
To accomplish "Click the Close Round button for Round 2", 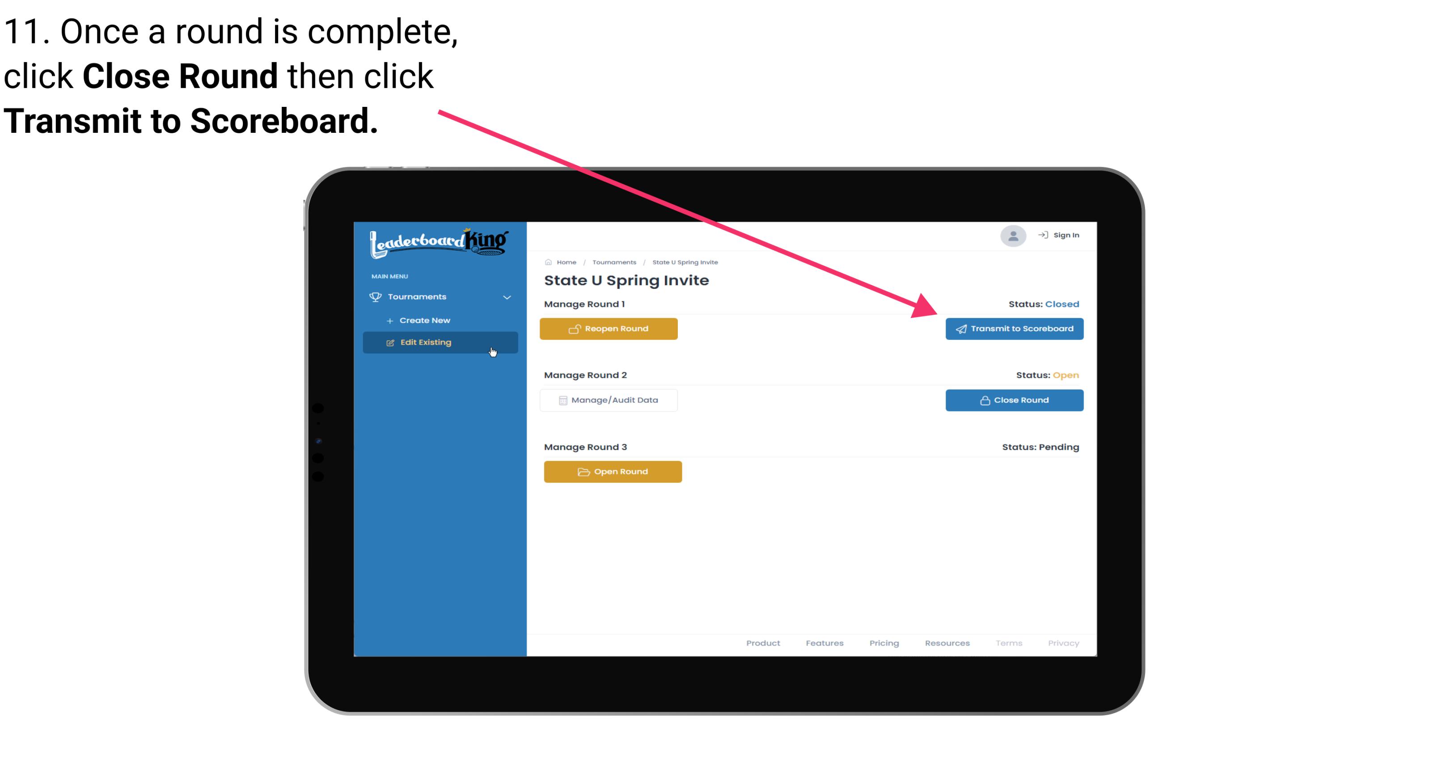I will tap(1013, 400).
